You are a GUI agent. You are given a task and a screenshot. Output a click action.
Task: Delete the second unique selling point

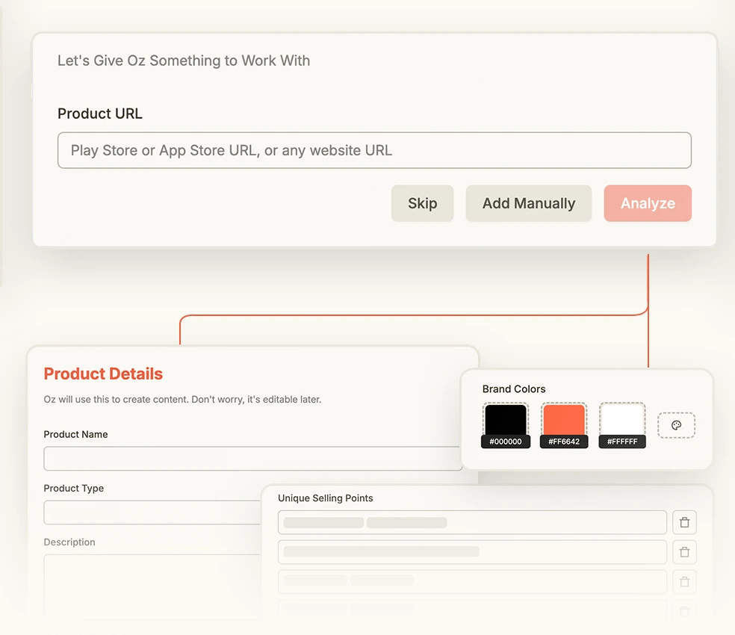click(684, 552)
